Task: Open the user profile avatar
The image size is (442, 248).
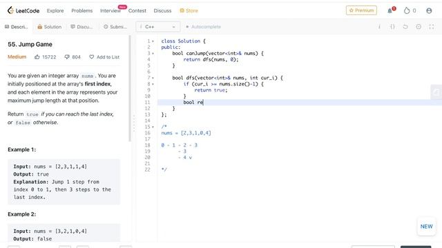Action: tap(429, 11)
